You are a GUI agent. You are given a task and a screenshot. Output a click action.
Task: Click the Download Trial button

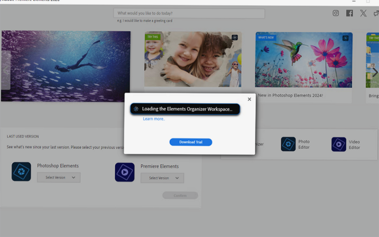pyautogui.click(x=191, y=142)
